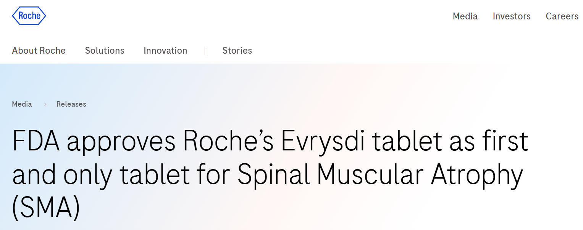Select the Innovation menu item
Screen dimensions: 583x230
coord(165,51)
